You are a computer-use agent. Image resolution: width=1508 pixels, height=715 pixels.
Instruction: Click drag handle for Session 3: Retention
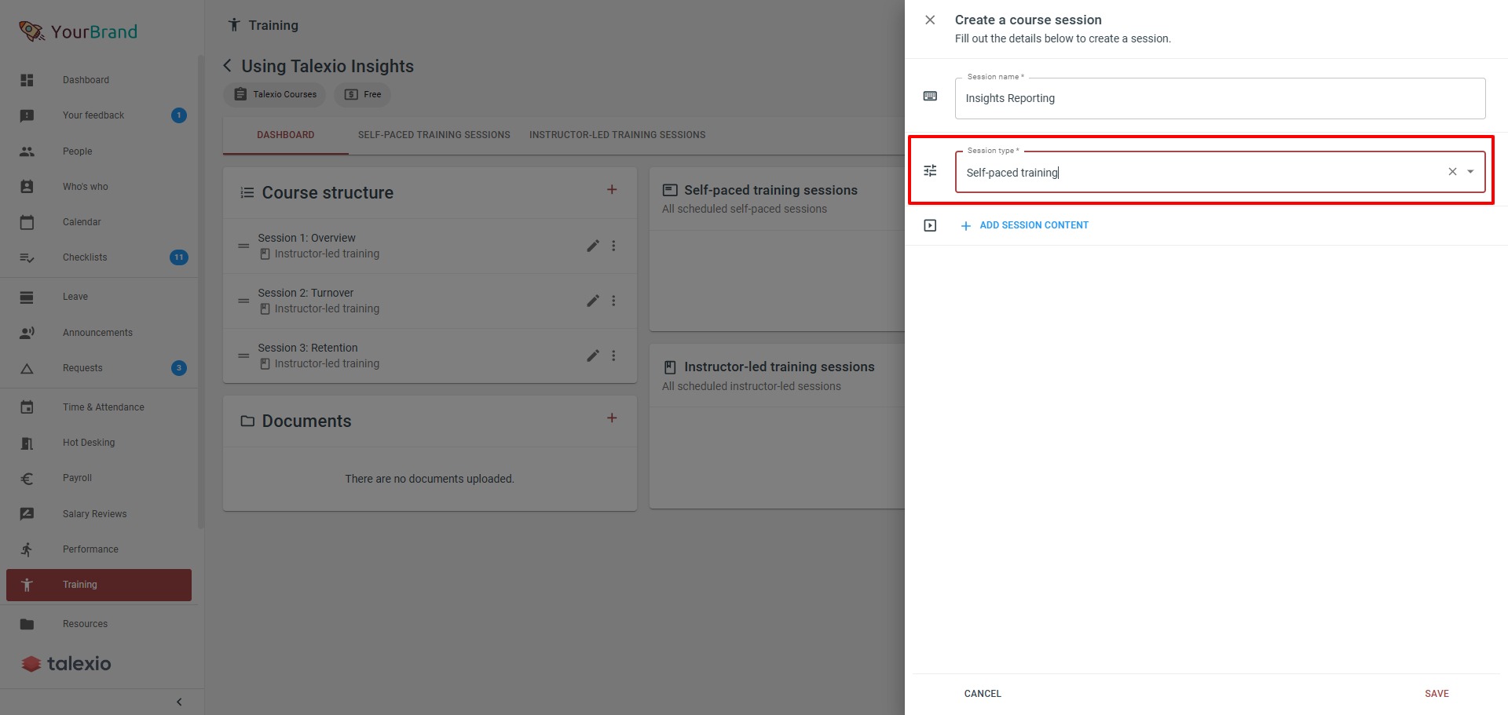pyautogui.click(x=243, y=356)
